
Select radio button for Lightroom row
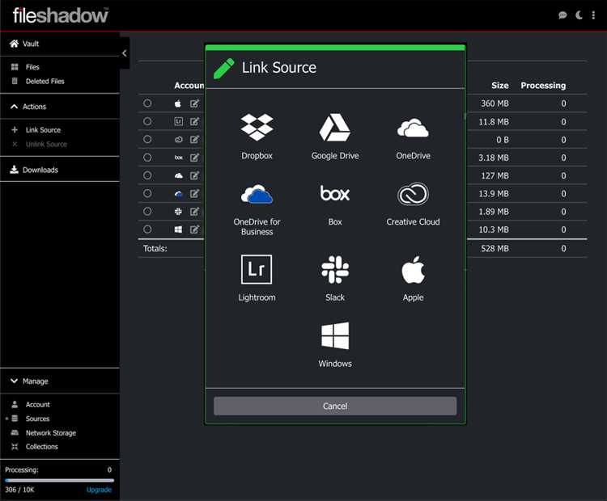click(x=147, y=121)
